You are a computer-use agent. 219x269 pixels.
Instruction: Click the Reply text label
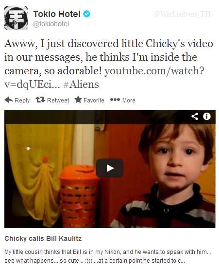22,101
